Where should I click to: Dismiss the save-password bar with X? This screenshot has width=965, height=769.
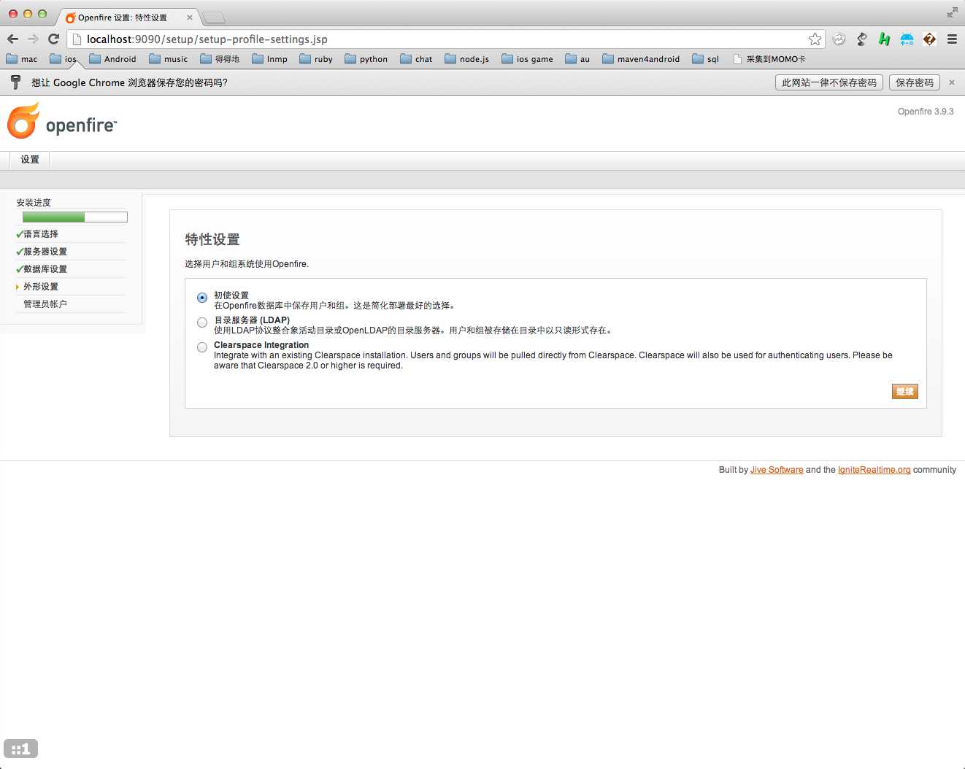tap(952, 82)
